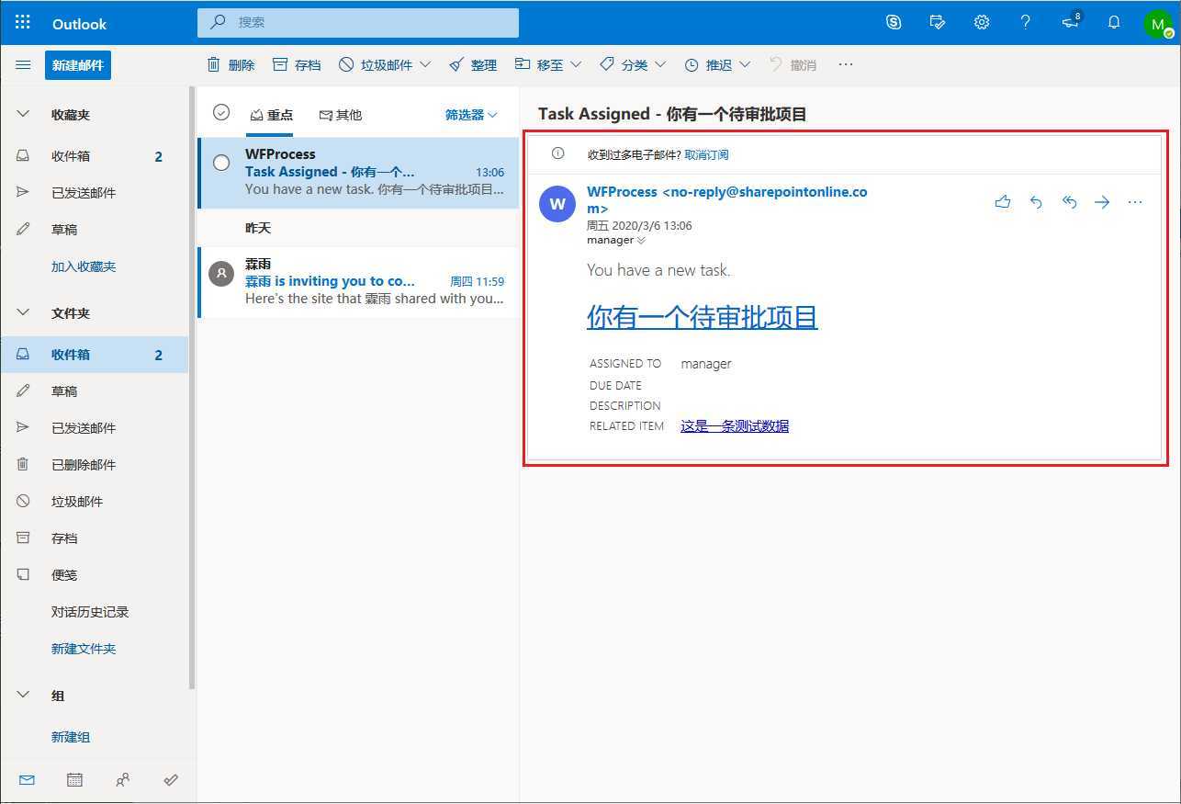Collapse the 组 groups section

click(24, 696)
